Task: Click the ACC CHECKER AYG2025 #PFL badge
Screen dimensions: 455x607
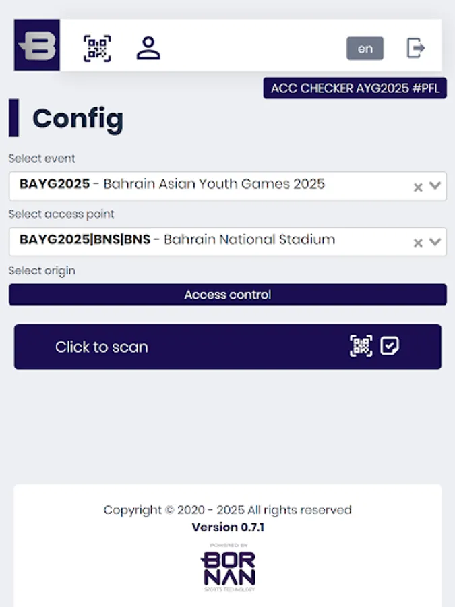Action: click(355, 88)
